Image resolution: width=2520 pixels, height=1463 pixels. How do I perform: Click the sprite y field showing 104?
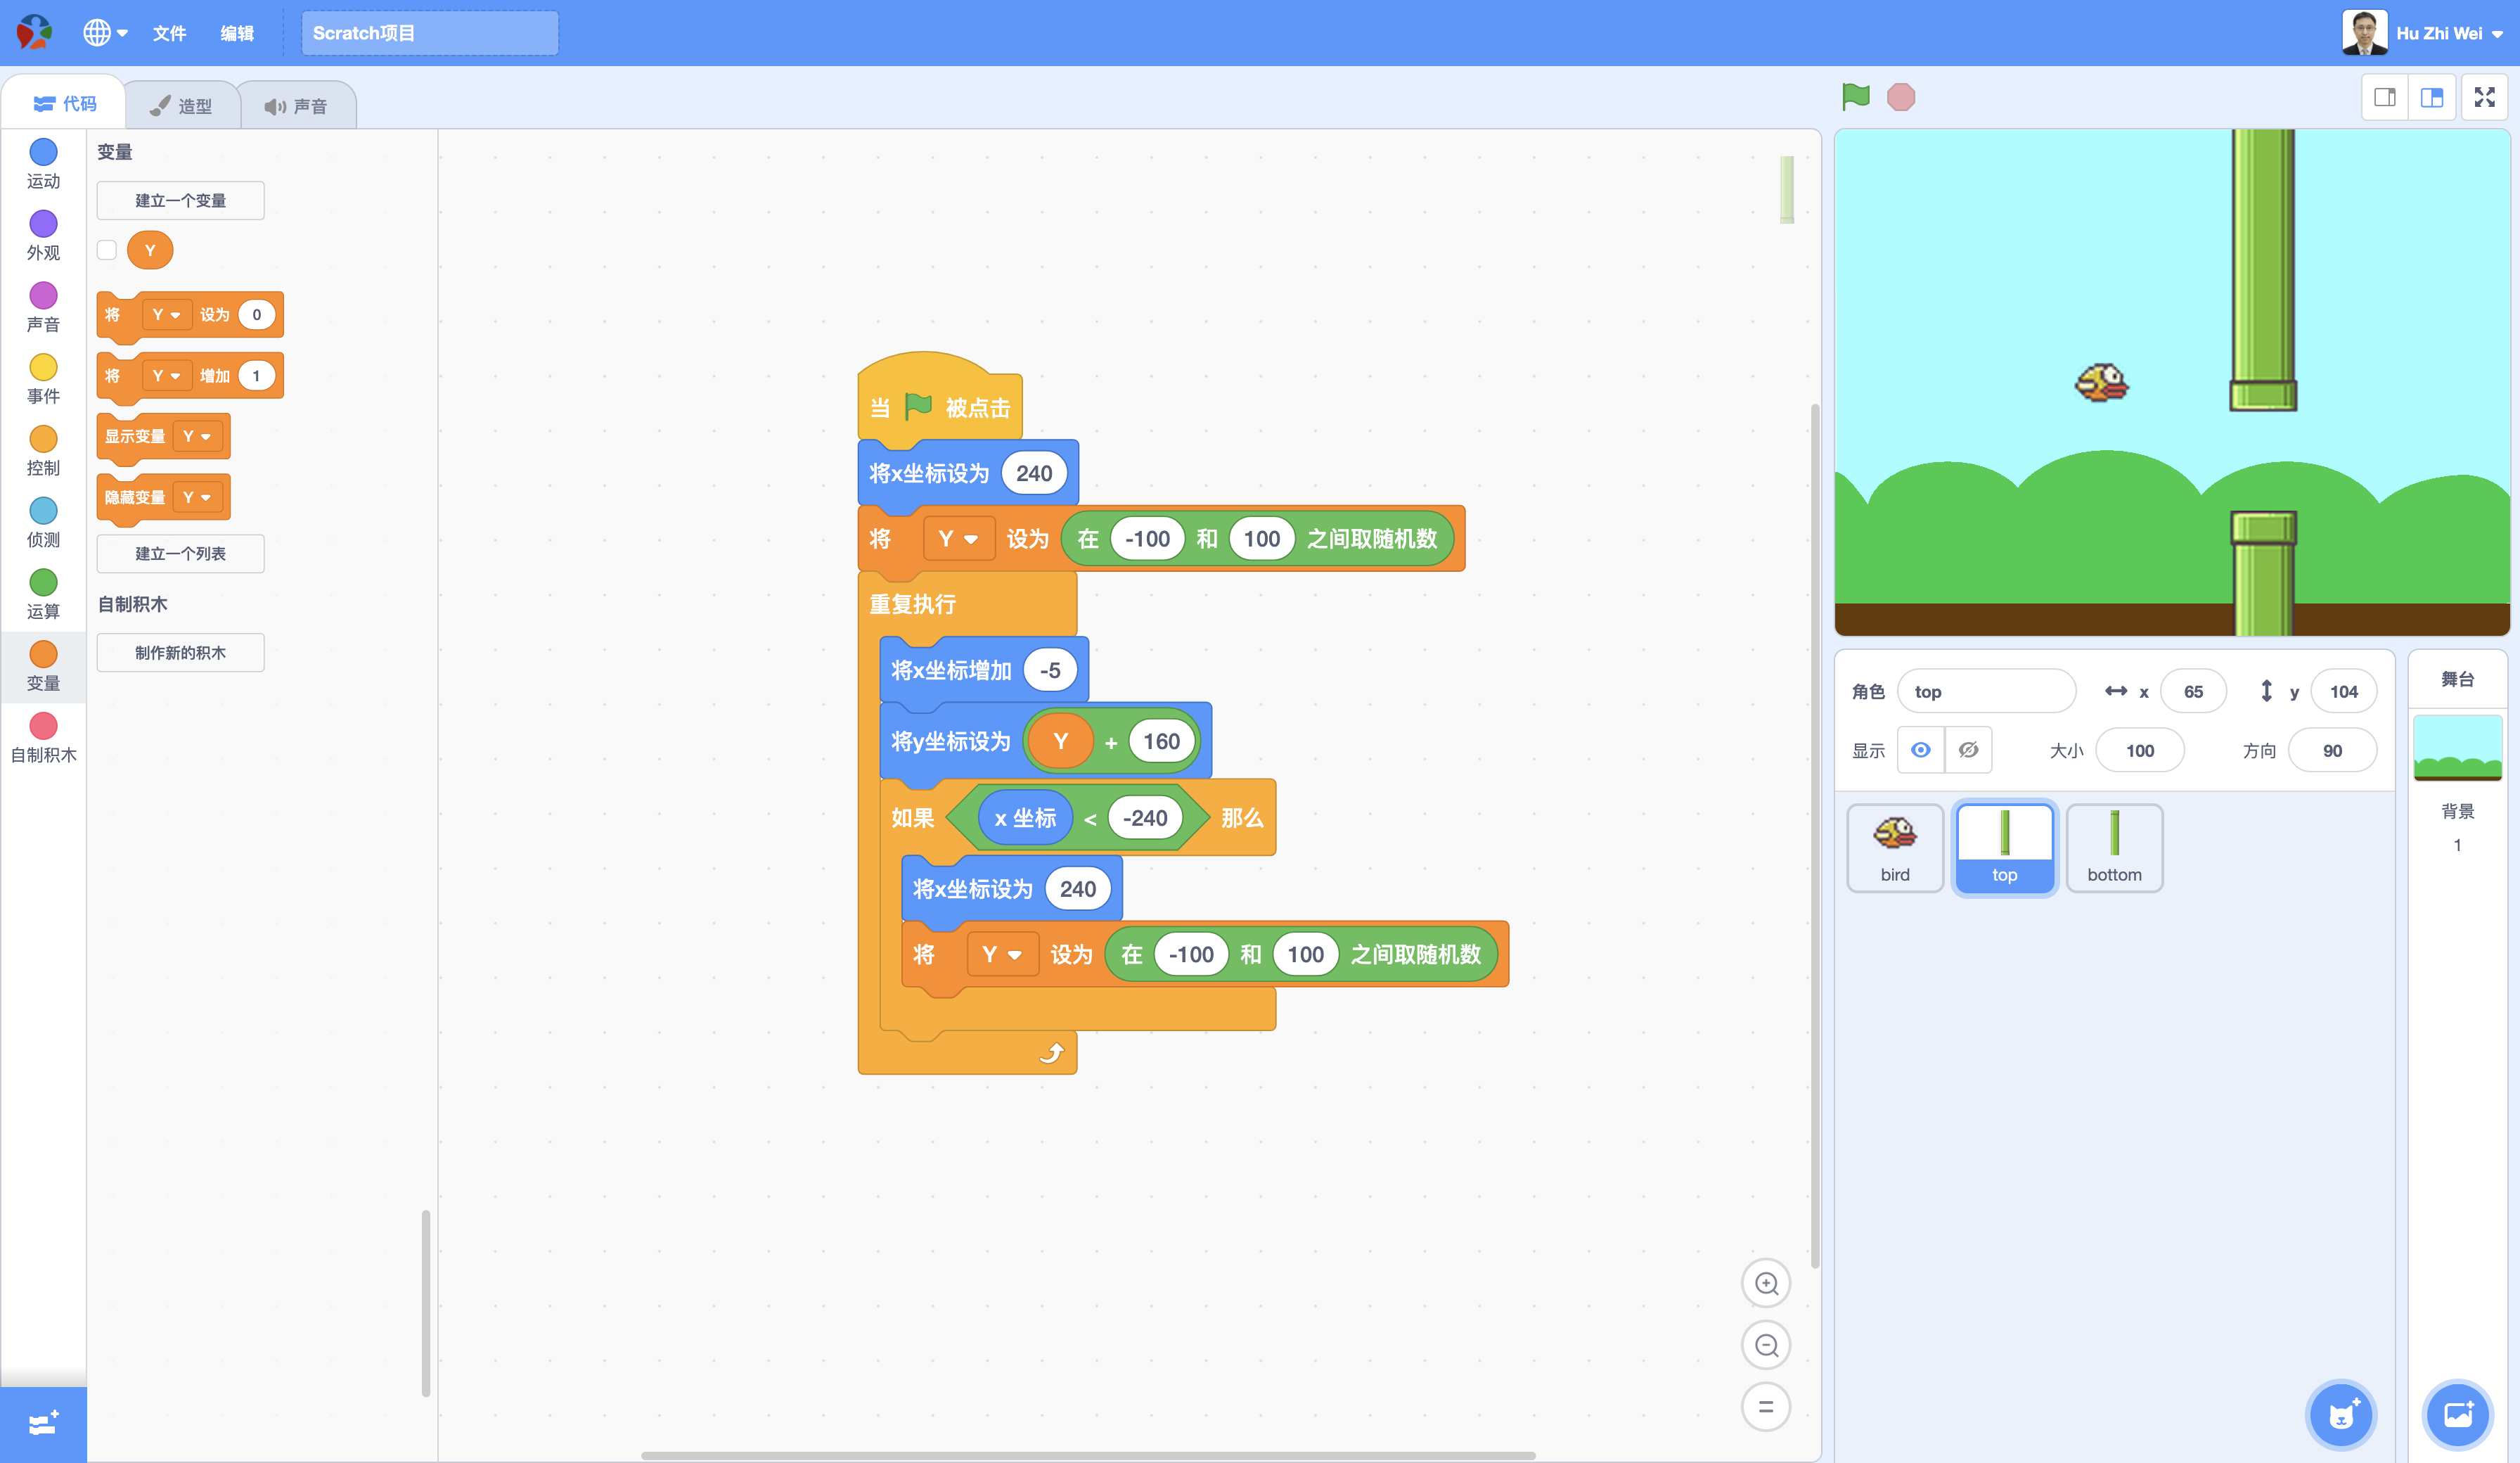(2344, 691)
